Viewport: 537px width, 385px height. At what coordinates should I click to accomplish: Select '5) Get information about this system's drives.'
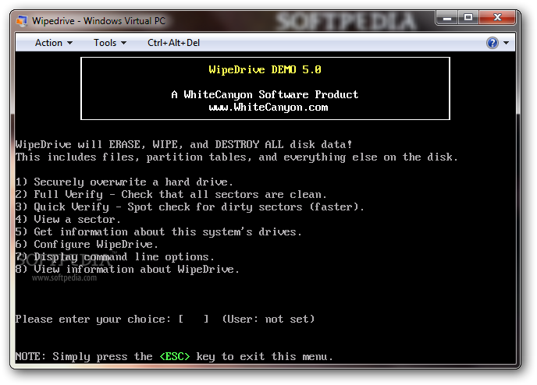coord(158,231)
